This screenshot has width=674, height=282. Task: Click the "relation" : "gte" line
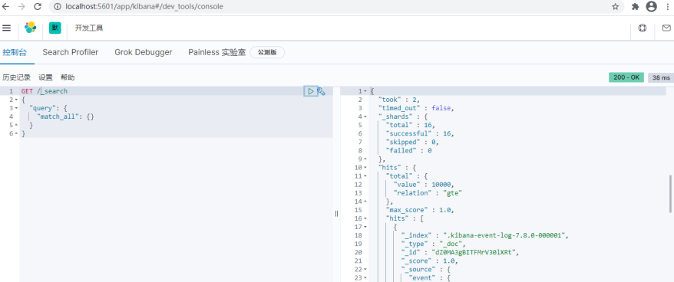[428, 193]
